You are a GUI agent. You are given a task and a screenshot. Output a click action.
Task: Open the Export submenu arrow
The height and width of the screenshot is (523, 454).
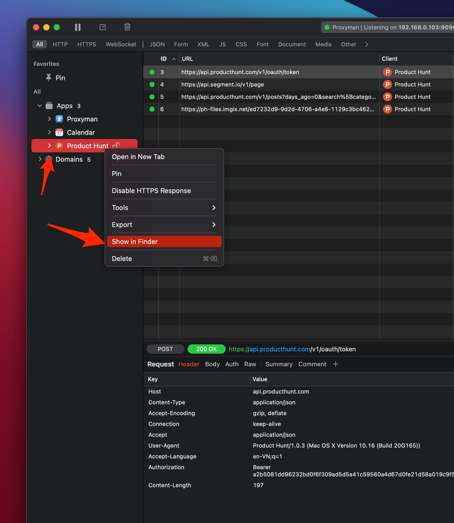(x=214, y=225)
